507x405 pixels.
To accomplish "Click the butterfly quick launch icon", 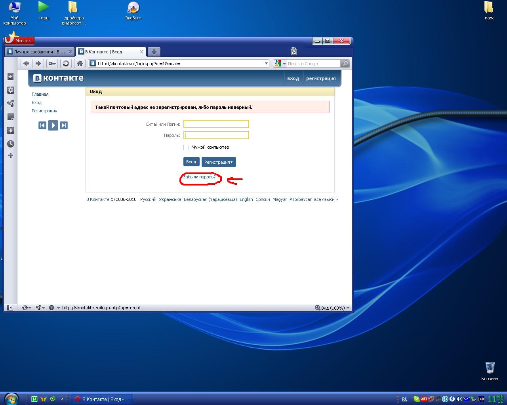I will point(44,399).
